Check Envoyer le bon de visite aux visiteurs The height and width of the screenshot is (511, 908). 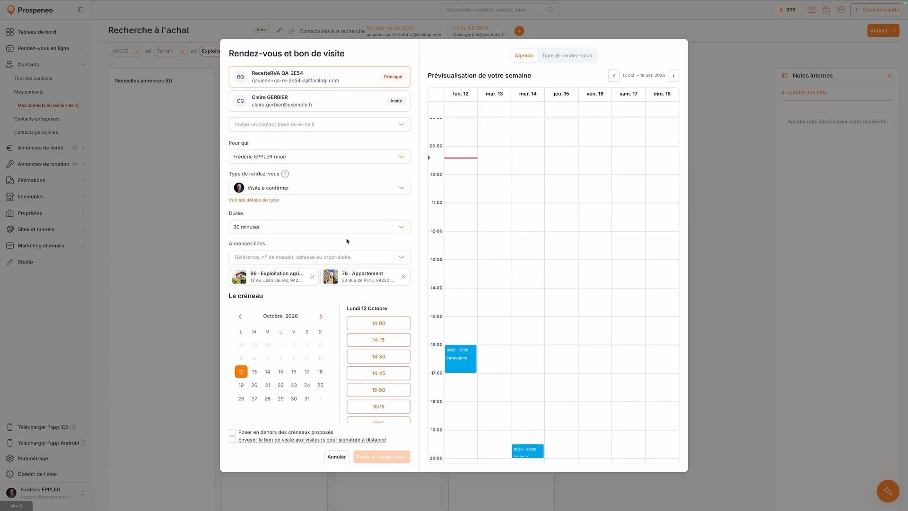pos(232,440)
